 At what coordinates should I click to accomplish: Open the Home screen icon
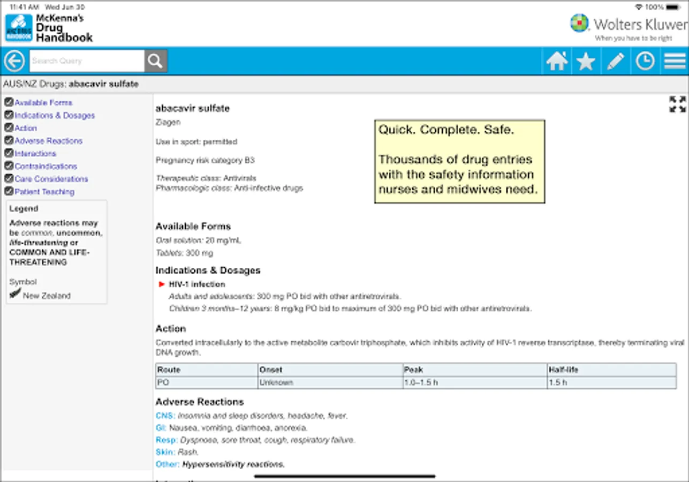pyautogui.click(x=557, y=61)
